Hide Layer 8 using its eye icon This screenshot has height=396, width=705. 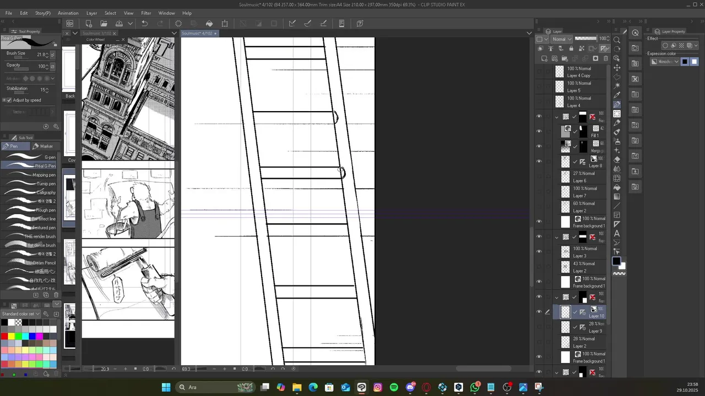pyautogui.click(x=539, y=161)
